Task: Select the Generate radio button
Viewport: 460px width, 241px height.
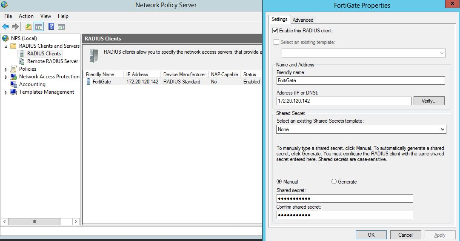Action: pyautogui.click(x=334, y=182)
